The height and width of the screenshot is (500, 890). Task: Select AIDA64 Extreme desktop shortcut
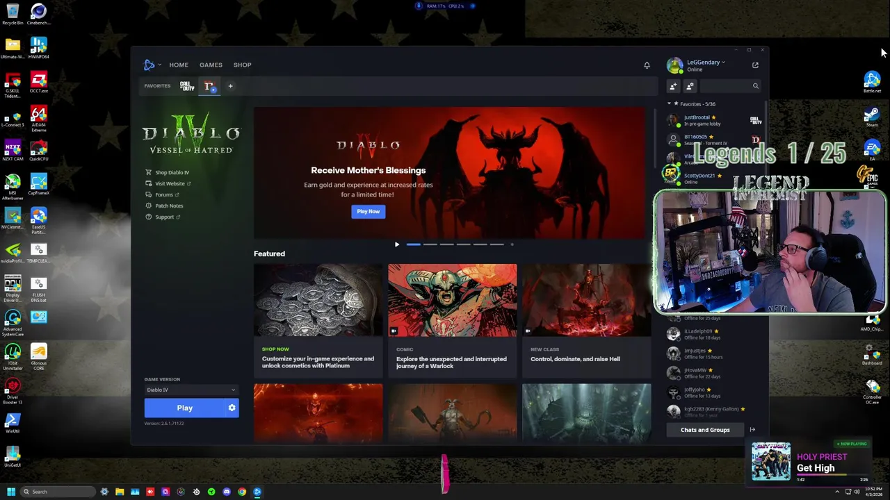tap(38, 119)
